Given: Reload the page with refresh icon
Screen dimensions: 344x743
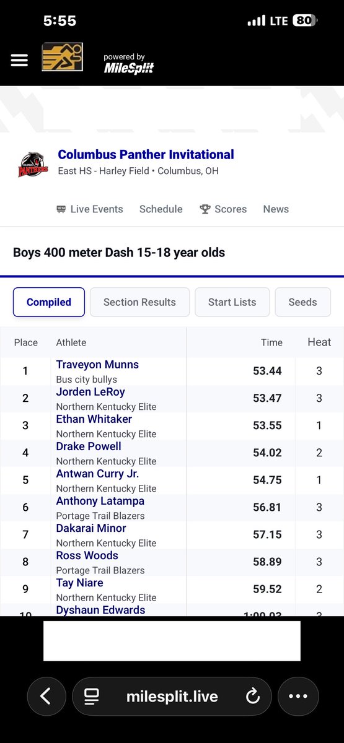Looking at the screenshot, I should [x=253, y=697].
